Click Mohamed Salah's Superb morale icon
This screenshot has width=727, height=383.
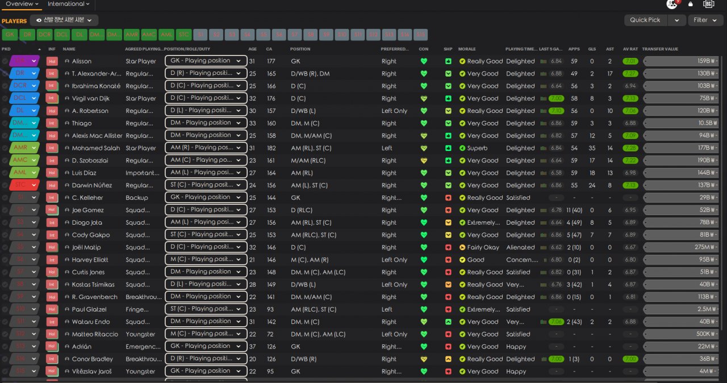click(x=462, y=148)
